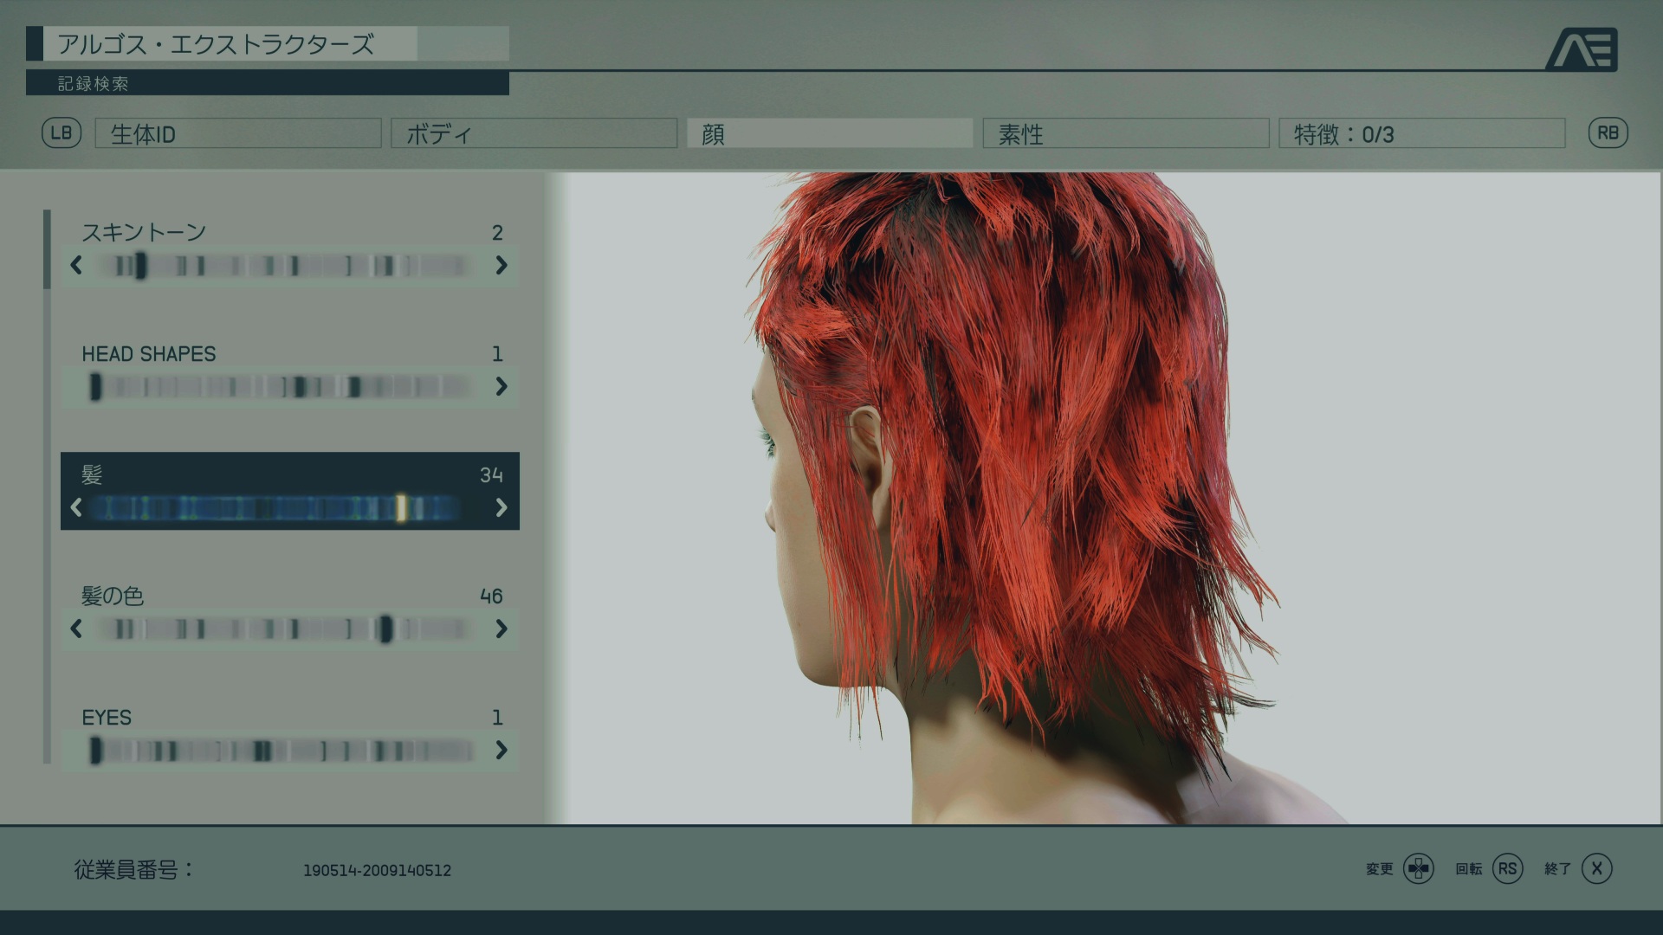Viewport: 1663px width, 935px height.
Task: Click the AE Argos Extractors logo
Action: click(x=1582, y=50)
